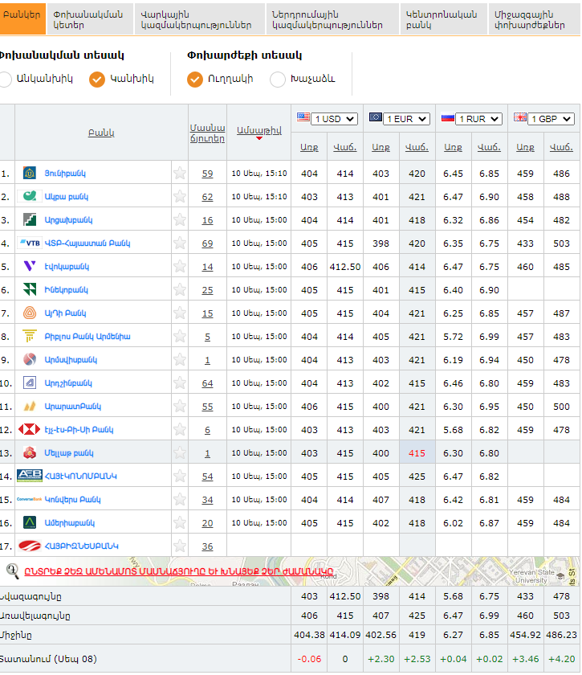Viewport: 582px width, 675px height.
Task: Open the 64 branches link for Արդշինբանկ
Action: [207, 382]
